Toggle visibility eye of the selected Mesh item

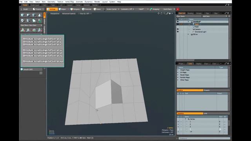(x=178, y=24)
